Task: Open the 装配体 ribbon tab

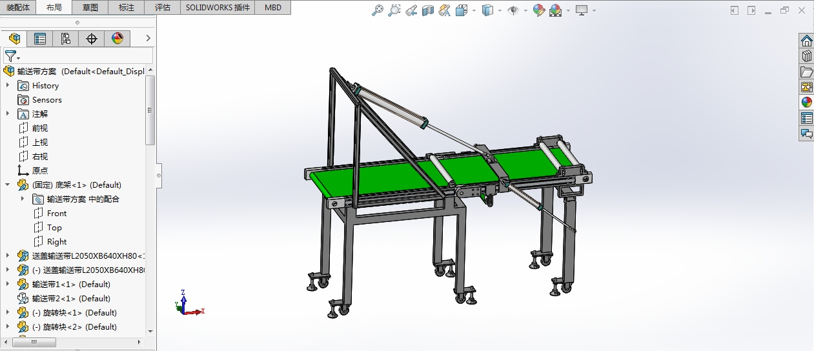Action: coord(18,8)
